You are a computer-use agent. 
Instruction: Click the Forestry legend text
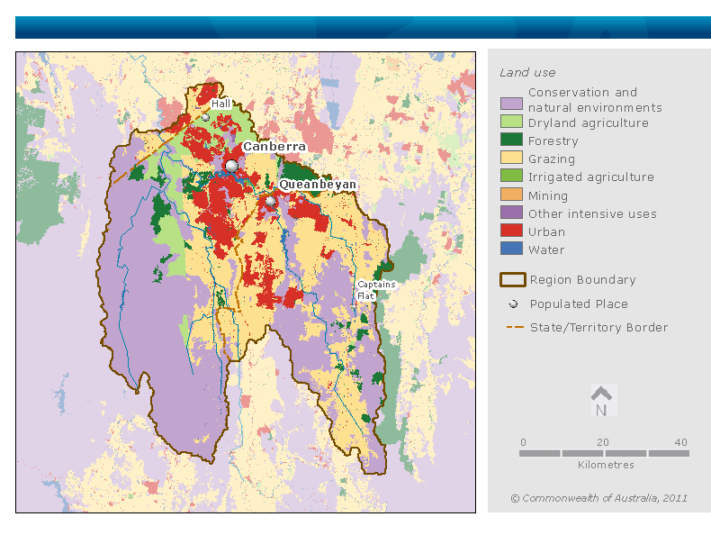(x=553, y=141)
